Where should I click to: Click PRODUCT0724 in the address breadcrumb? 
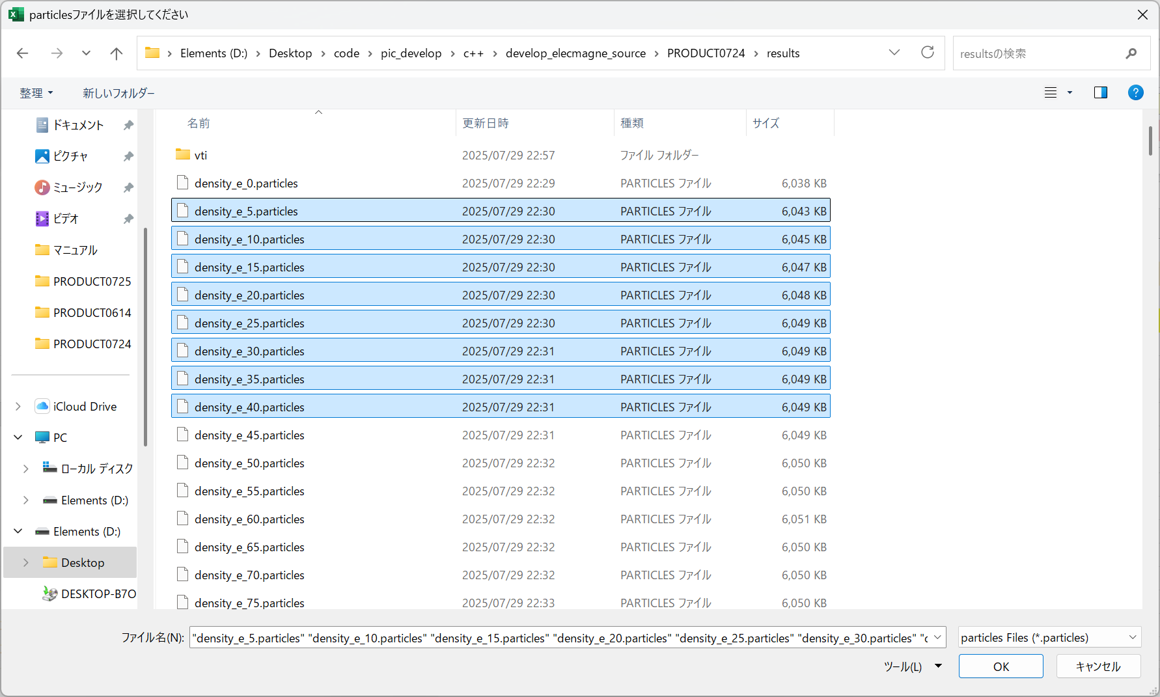[x=706, y=53]
